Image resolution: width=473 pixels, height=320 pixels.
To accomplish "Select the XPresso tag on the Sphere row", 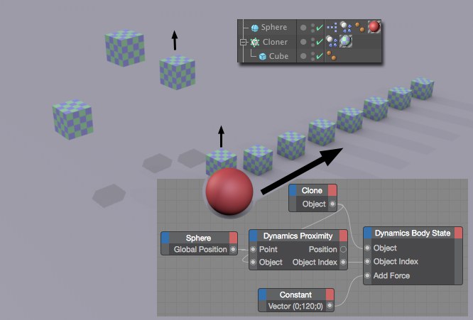I will click(332, 28).
